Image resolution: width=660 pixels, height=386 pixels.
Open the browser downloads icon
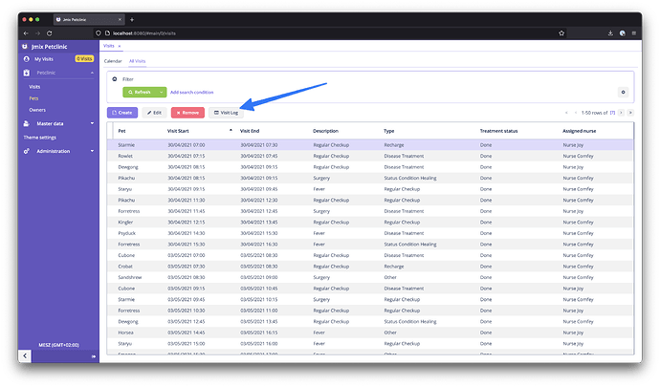(x=610, y=33)
